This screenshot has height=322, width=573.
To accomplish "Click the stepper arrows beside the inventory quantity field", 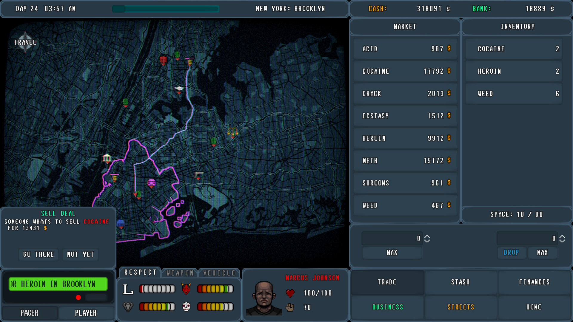I will pos(562,239).
